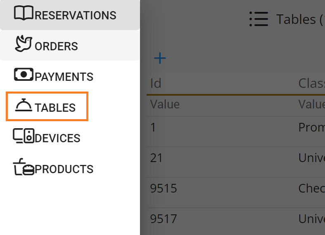Open the RESERVATIONS menu item

click(x=76, y=15)
